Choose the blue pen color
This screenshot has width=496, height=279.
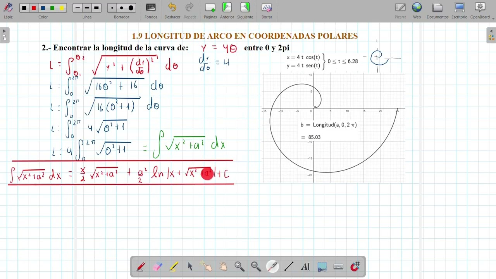click(x=43, y=8)
